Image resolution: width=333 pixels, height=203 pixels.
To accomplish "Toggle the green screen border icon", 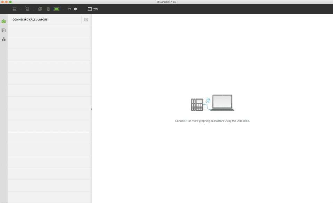I will [57, 9].
